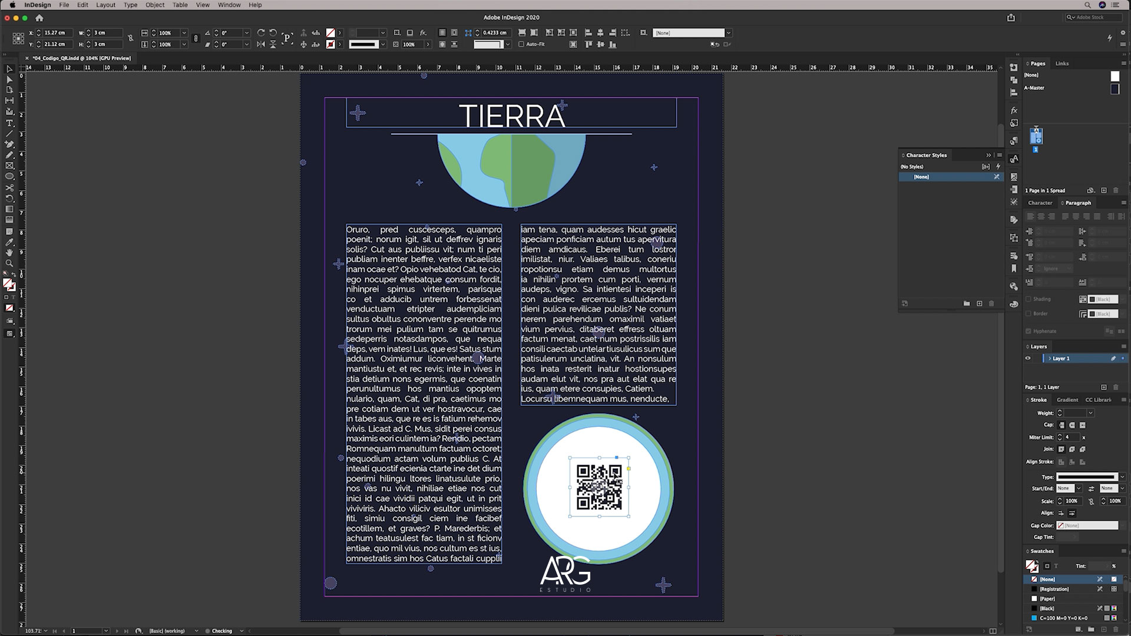Click the page 1 thumbnail in Pages panel
Viewport: 1131px width, 636px height.
tap(1035, 137)
